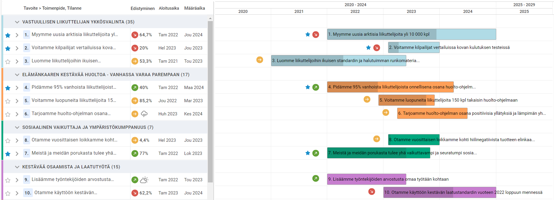Collapse Vastuullisen liikuttelijan ykkösvalinta group
The width and height of the screenshot is (554, 200).
(17, 22)
